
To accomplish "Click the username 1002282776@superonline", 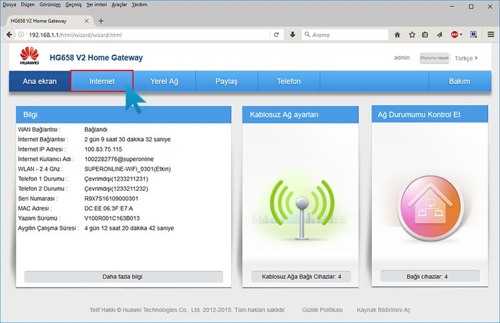I will click(119, 159).
